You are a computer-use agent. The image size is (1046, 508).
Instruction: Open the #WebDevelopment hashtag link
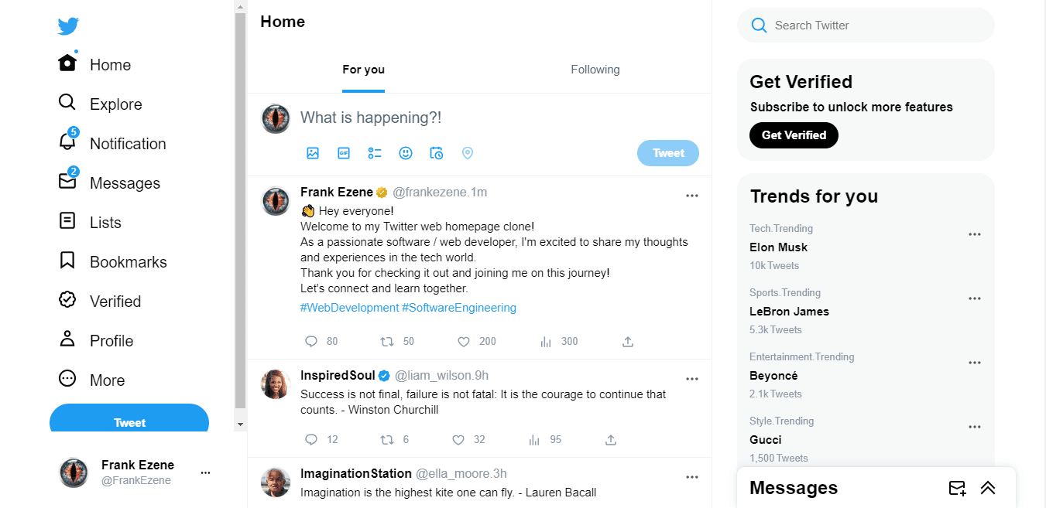[x=349, y=308]
